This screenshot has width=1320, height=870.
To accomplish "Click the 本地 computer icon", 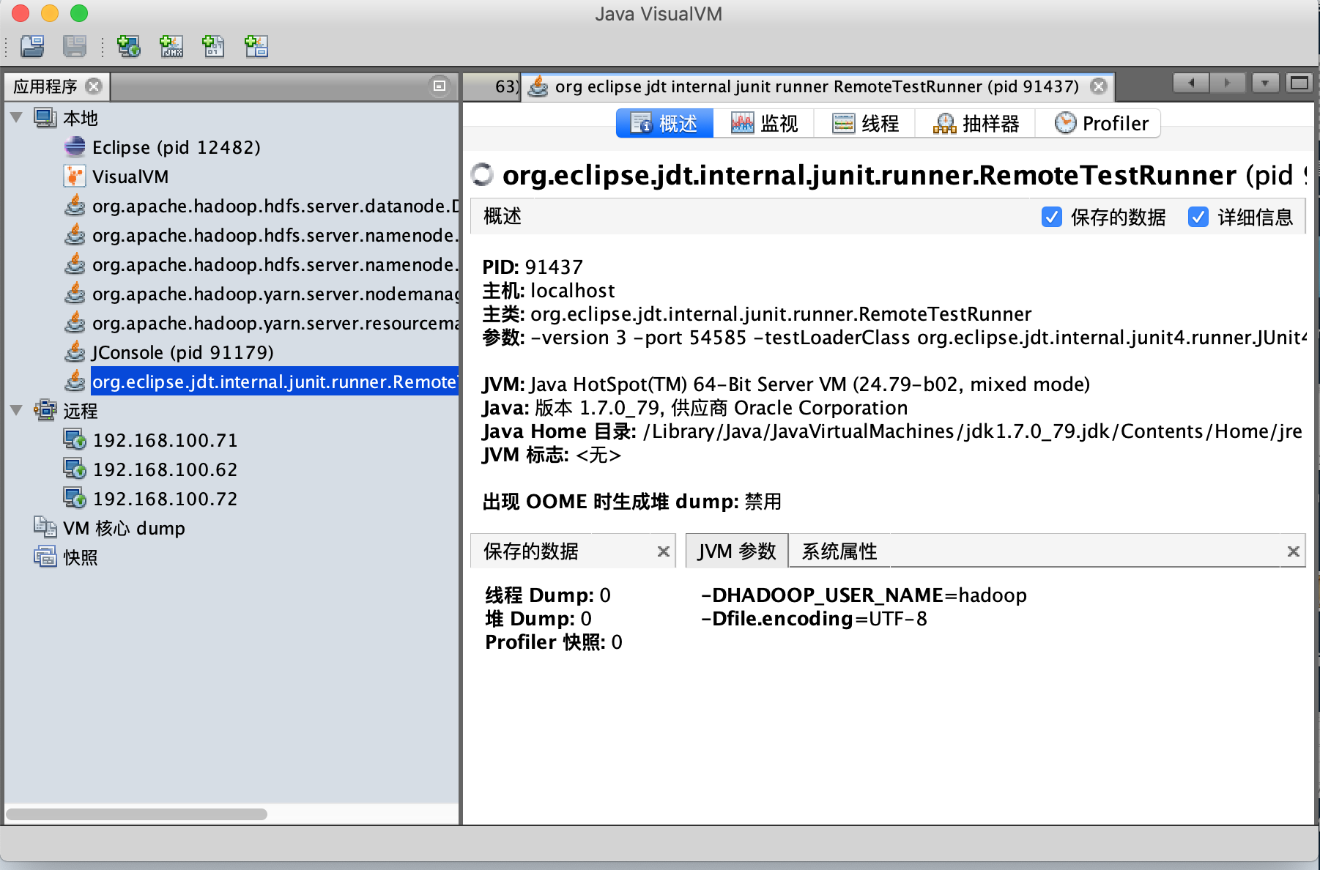I will point(45,118).
